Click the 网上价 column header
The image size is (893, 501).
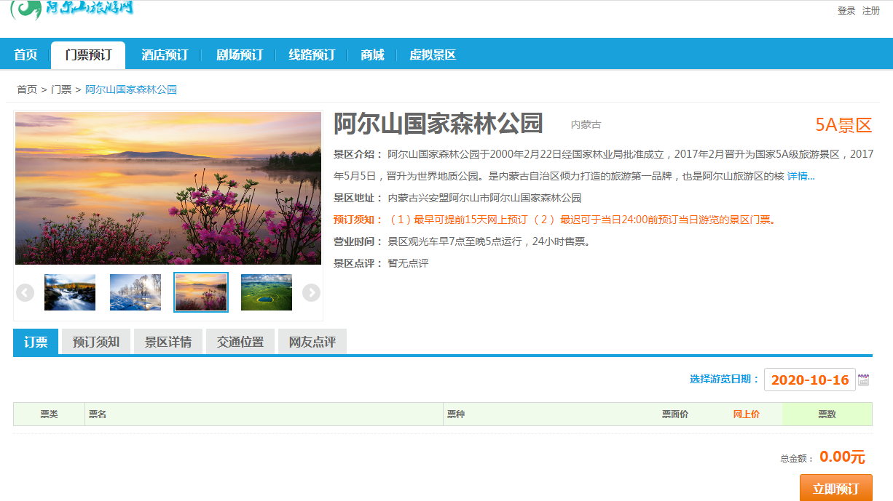click(x=747, y=414)
